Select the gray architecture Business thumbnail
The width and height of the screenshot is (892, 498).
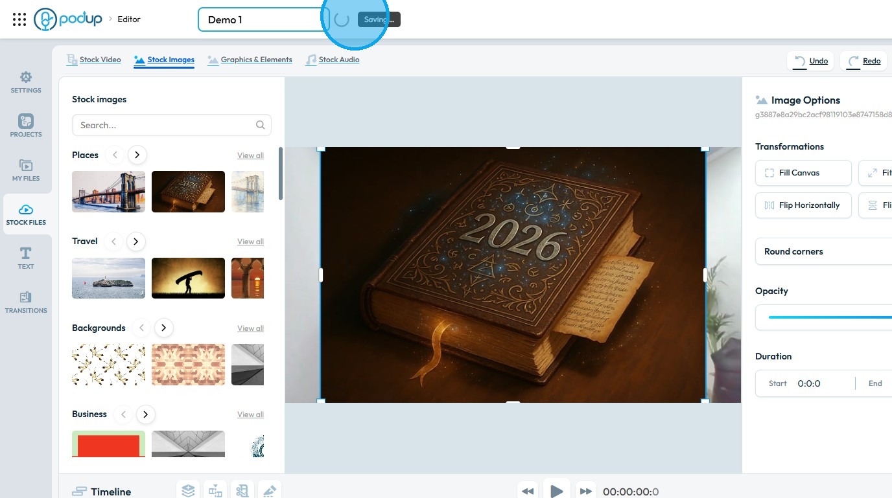pyautogui.click(x=188, y=444)
